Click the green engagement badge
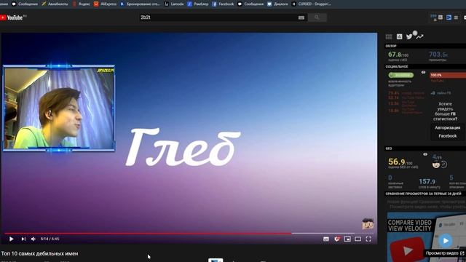This screenshot has height=262, width=466. coord(401,75)
